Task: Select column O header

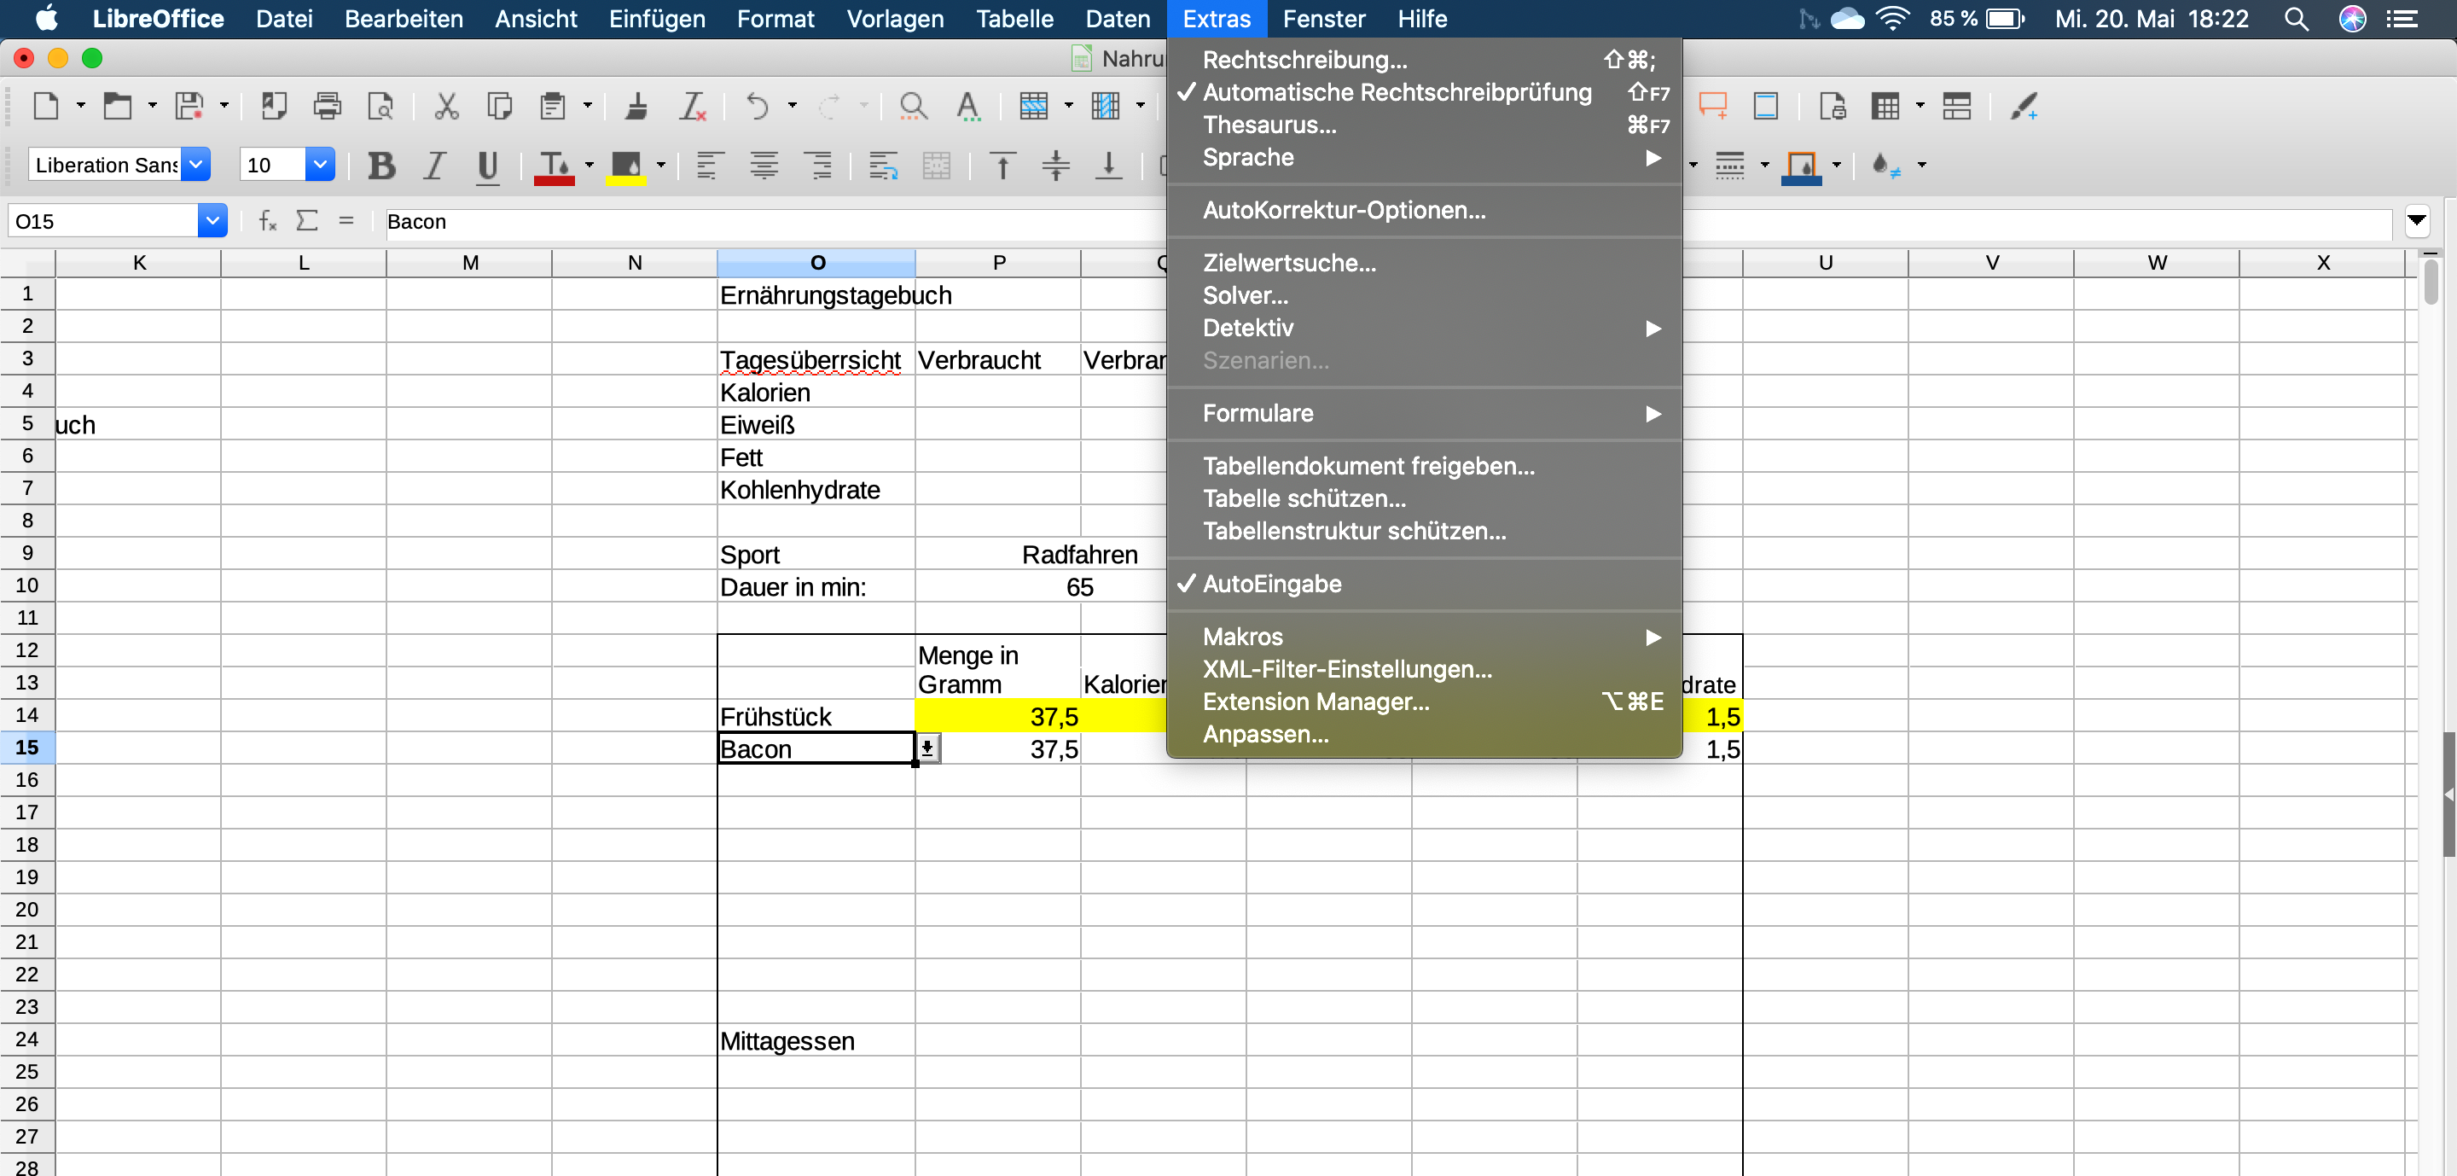Action: (816, 263)
